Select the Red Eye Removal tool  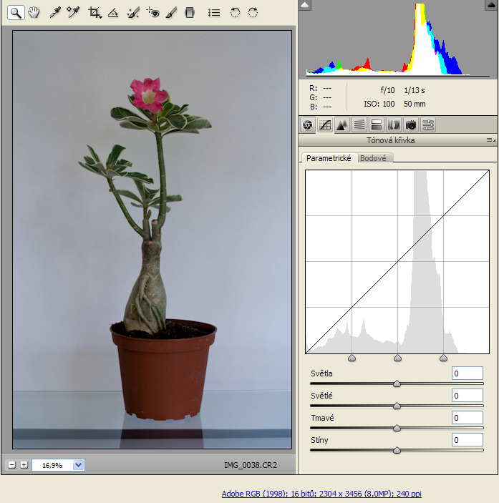click(152, 13)
